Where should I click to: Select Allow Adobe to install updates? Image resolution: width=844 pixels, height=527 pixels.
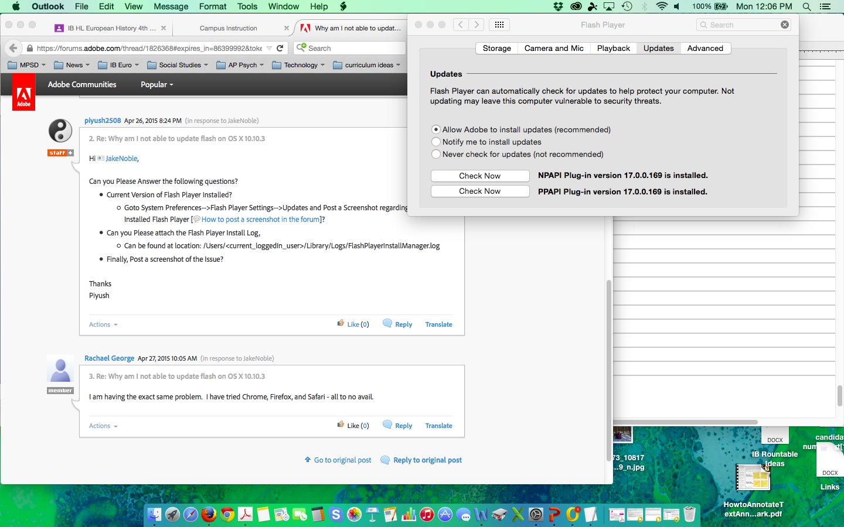click(x=436, y=129)
